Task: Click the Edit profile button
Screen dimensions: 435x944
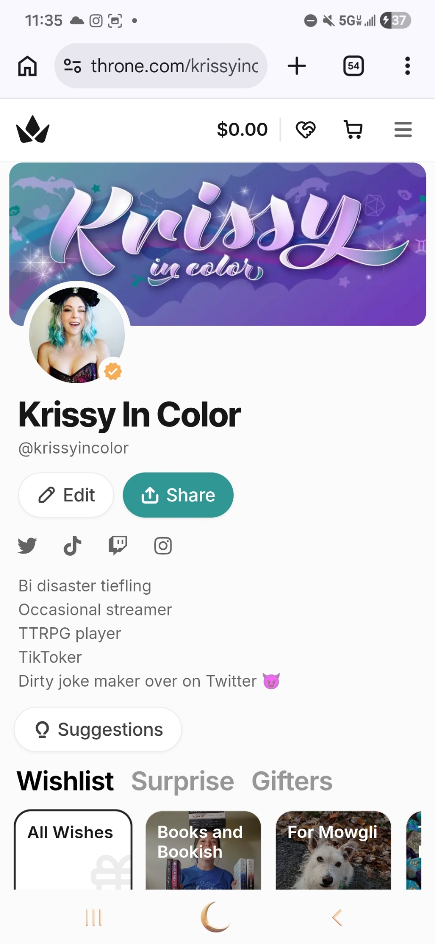Action: [x=66, y=495]
